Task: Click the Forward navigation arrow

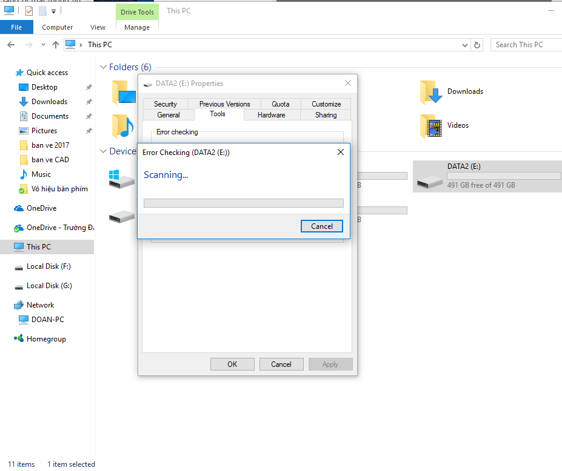Action: click(x=29, y=45)
